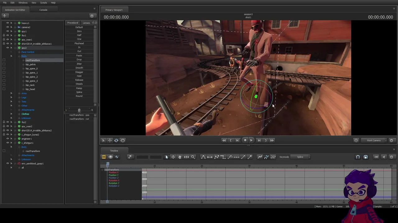Click the camera target icon beside Work Camera
The image size is (398, 223).
click(x=356, y=140)
